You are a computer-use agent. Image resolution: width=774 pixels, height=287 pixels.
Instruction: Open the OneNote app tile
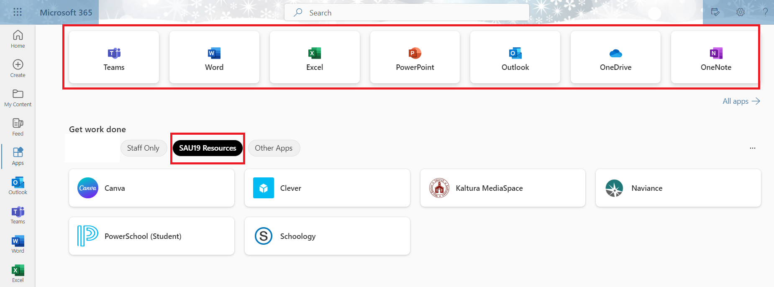(x=716, y=57)
